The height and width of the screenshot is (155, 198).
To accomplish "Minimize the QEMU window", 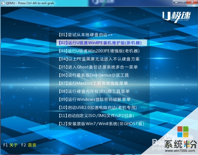I will tap(176, 2).
